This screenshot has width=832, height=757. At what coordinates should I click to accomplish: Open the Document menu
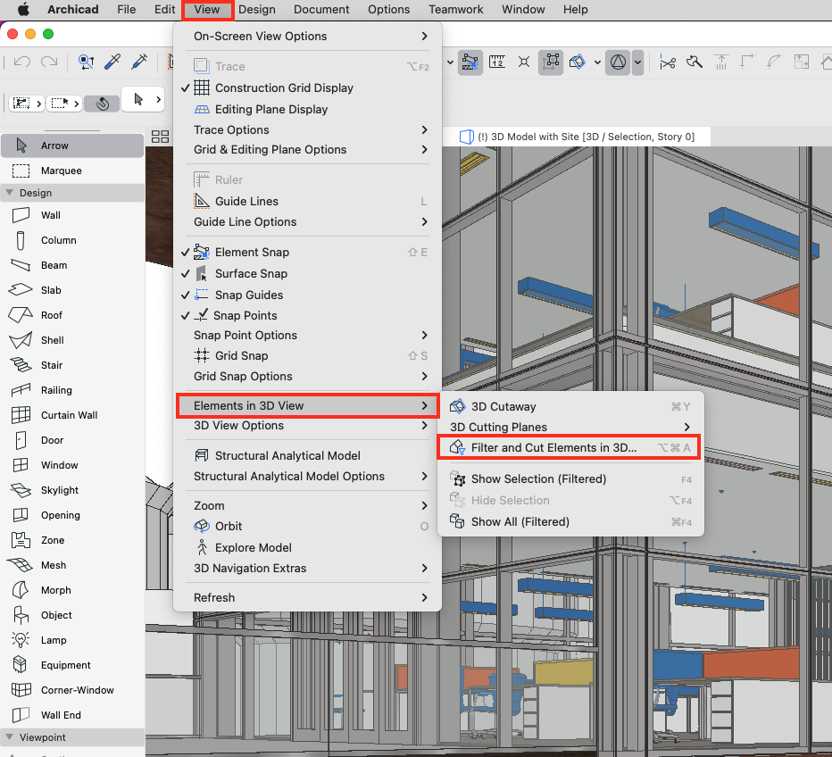[x=321, y=10]
